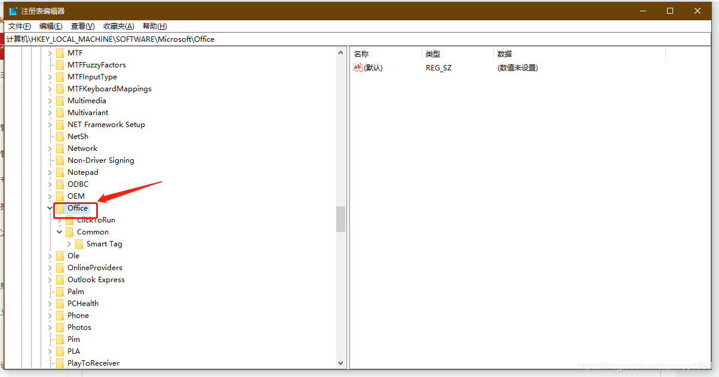Expand the MTFKeyboardMappings key
Screen dimensions: 719x377
(50, 89)
